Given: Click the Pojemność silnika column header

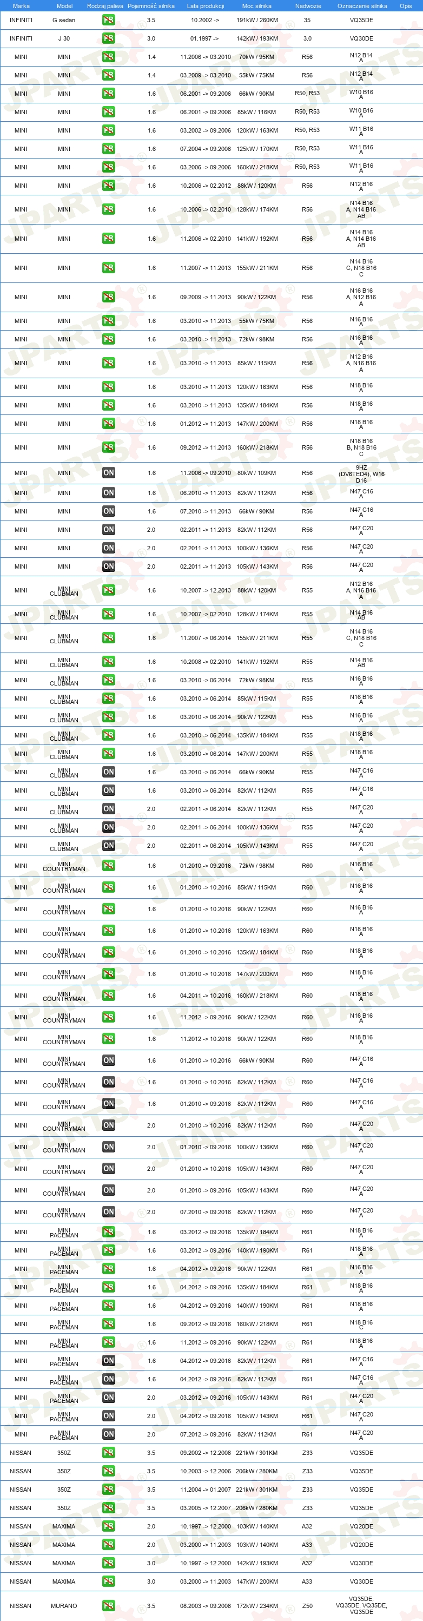Looking at the screenshot, I should [151, 5].
